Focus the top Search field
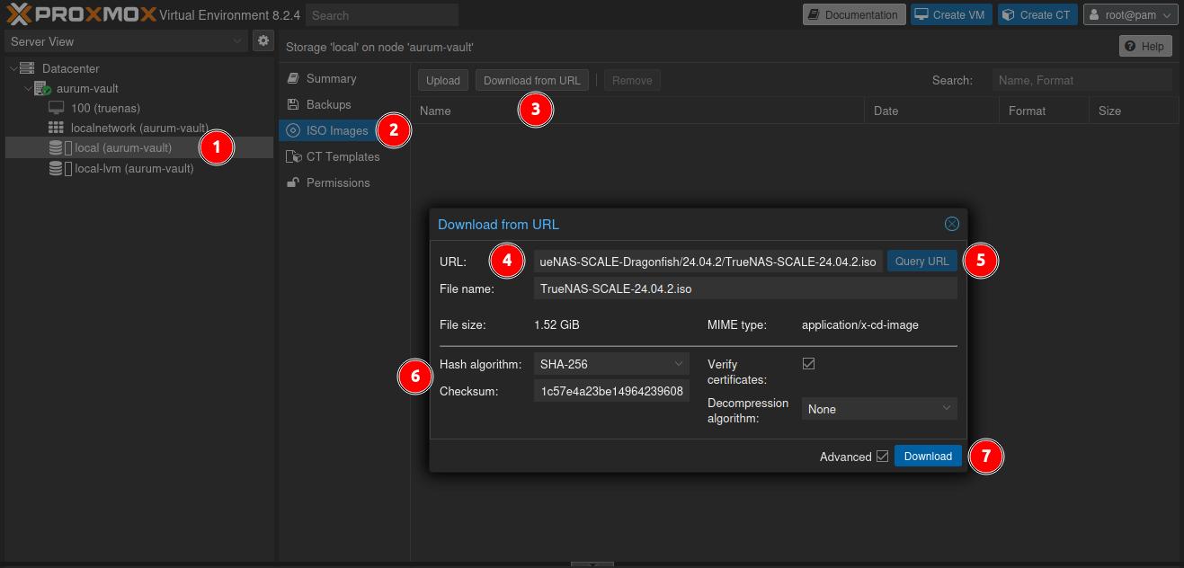This screenshot has height=568, width=1184. point(382,15)
